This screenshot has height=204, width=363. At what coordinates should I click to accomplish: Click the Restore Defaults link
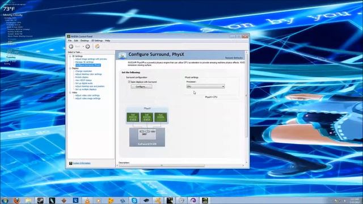tap(234, 58)
